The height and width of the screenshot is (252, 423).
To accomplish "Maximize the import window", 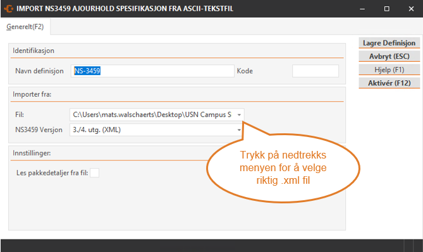I will (386, 9).
